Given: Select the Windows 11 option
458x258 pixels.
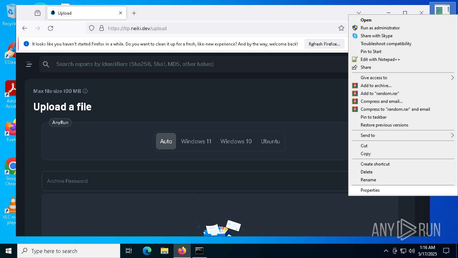Looking at the screenshot, I should tap(196, 141).
